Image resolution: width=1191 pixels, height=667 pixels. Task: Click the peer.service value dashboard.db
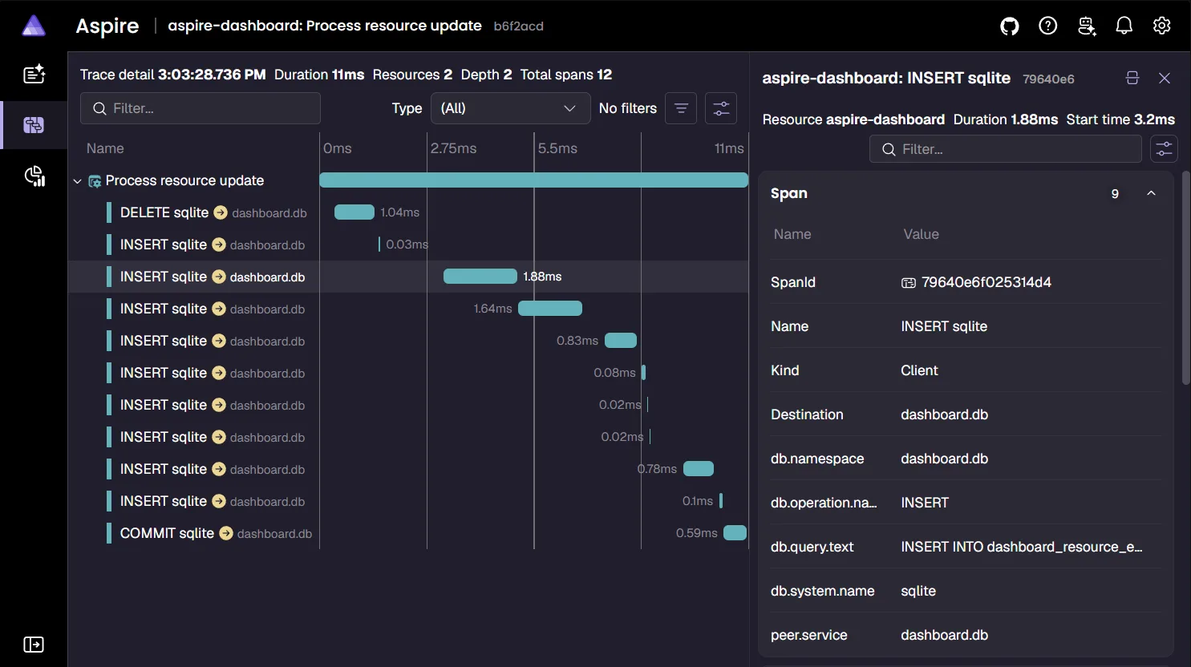pyautogui.click(x=944, y=635)
